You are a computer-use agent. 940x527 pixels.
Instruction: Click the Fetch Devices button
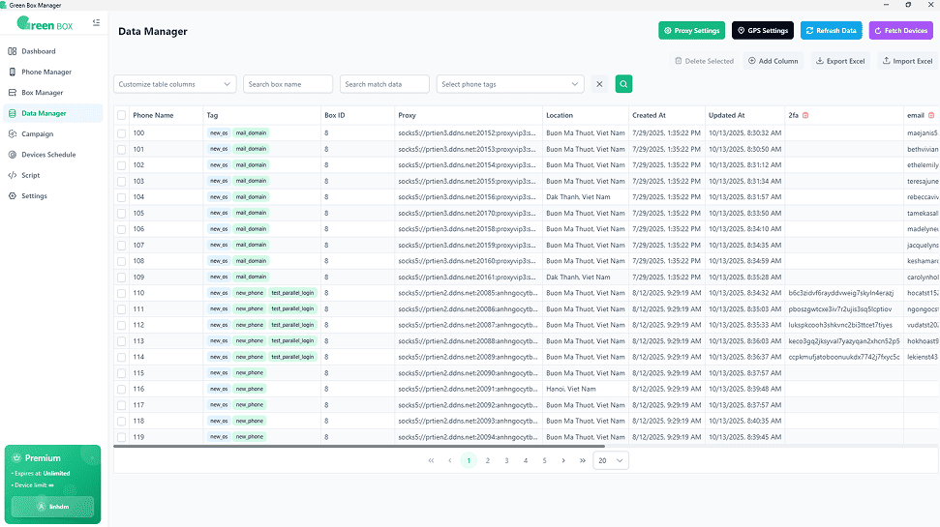point(901,31)
